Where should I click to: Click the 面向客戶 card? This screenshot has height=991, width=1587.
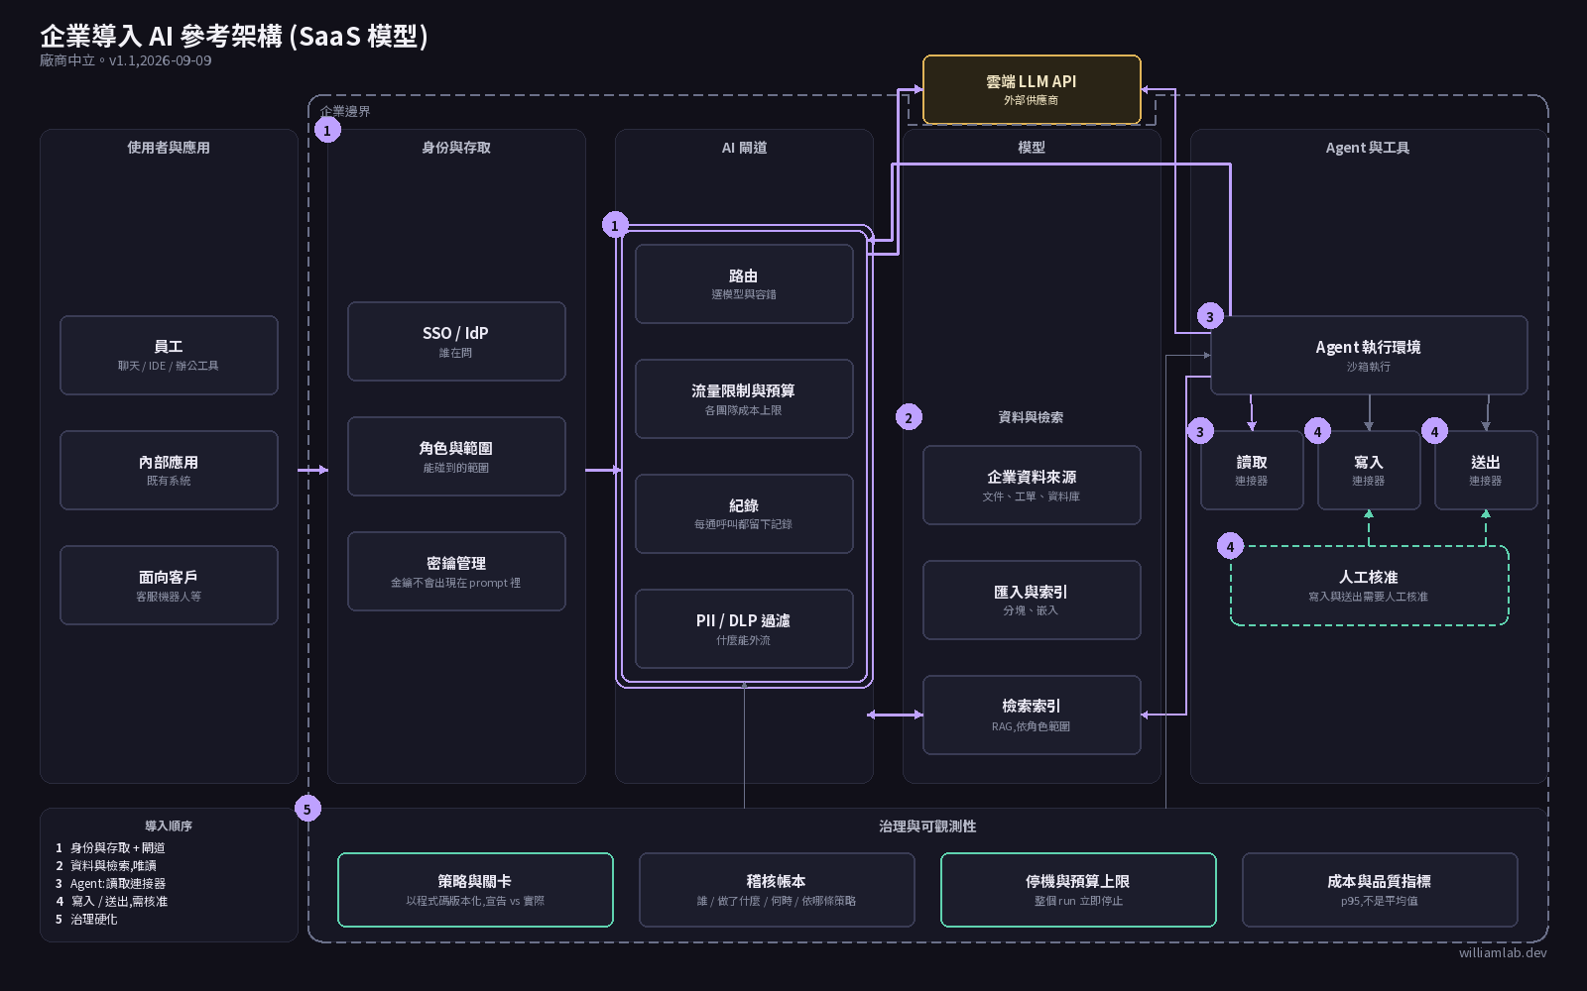(x=169, y=586)
